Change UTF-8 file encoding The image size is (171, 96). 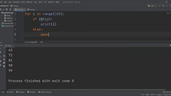tap(153, 95)
